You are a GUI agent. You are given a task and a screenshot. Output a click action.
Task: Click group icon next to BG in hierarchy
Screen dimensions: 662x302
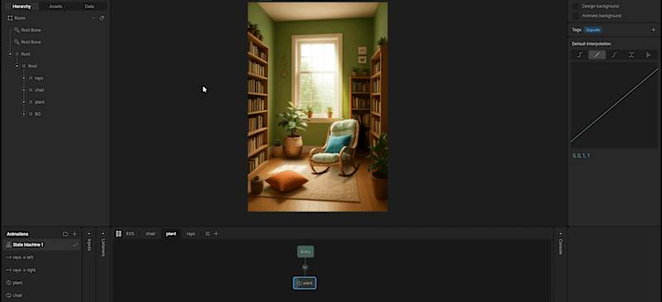(x=31, y=114)
